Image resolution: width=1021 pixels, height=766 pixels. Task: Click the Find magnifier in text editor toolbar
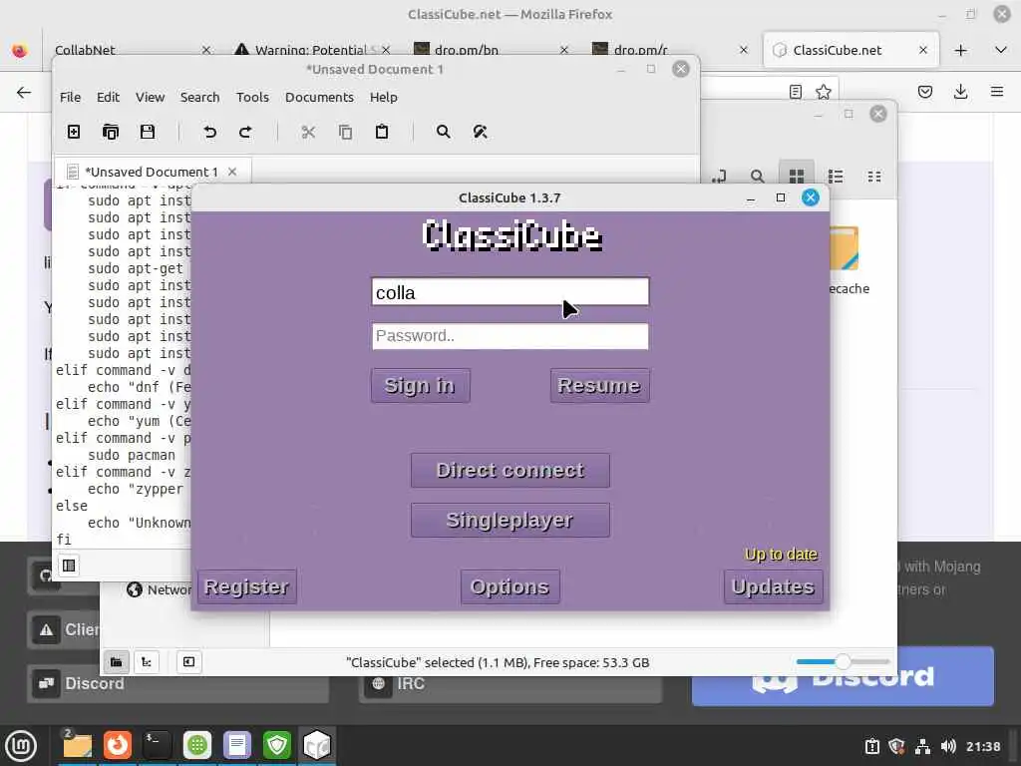(444, 133)
